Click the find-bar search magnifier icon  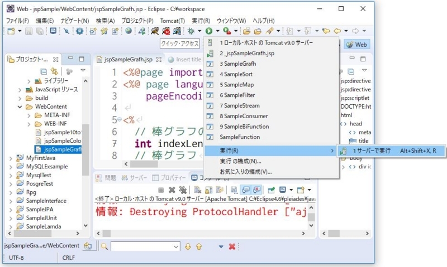coord(104,246)
